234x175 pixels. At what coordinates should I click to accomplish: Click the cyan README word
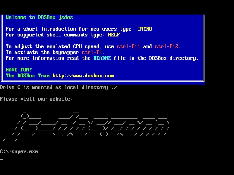pos(102,58)
